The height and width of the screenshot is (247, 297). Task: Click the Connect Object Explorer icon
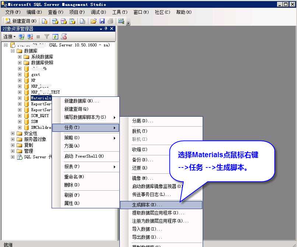22,36
